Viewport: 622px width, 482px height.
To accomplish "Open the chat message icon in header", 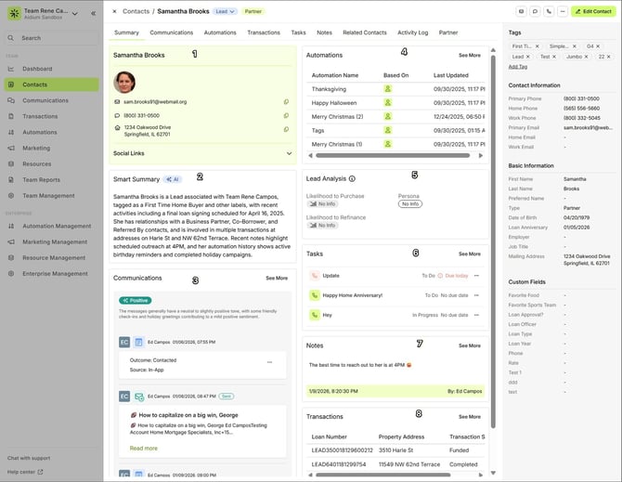I will click(x=536, y=11).
